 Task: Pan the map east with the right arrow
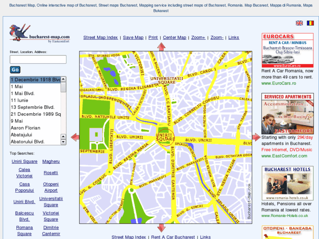point(256,137)
